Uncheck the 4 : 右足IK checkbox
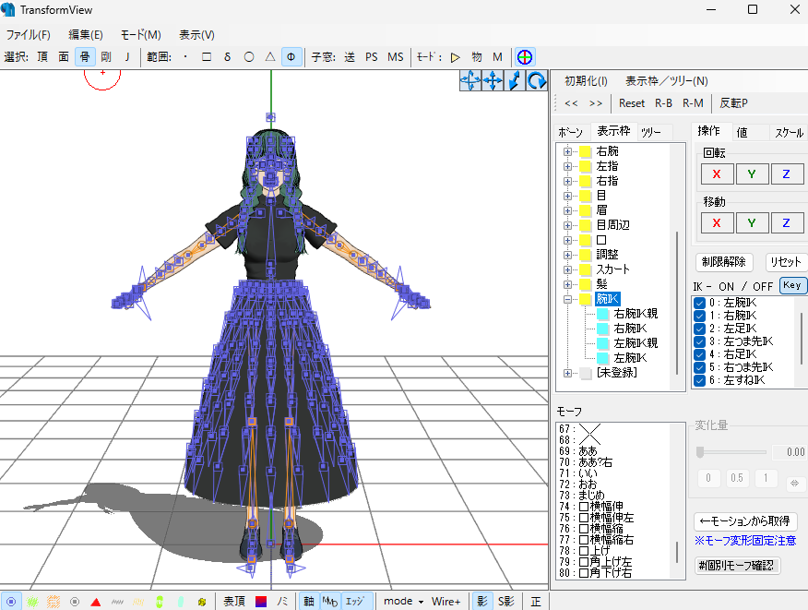808x610 pixels. pyautogui.click(x=699, y=354)
